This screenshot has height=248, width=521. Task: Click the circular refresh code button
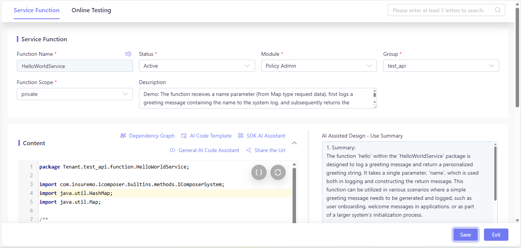point(278,172)
